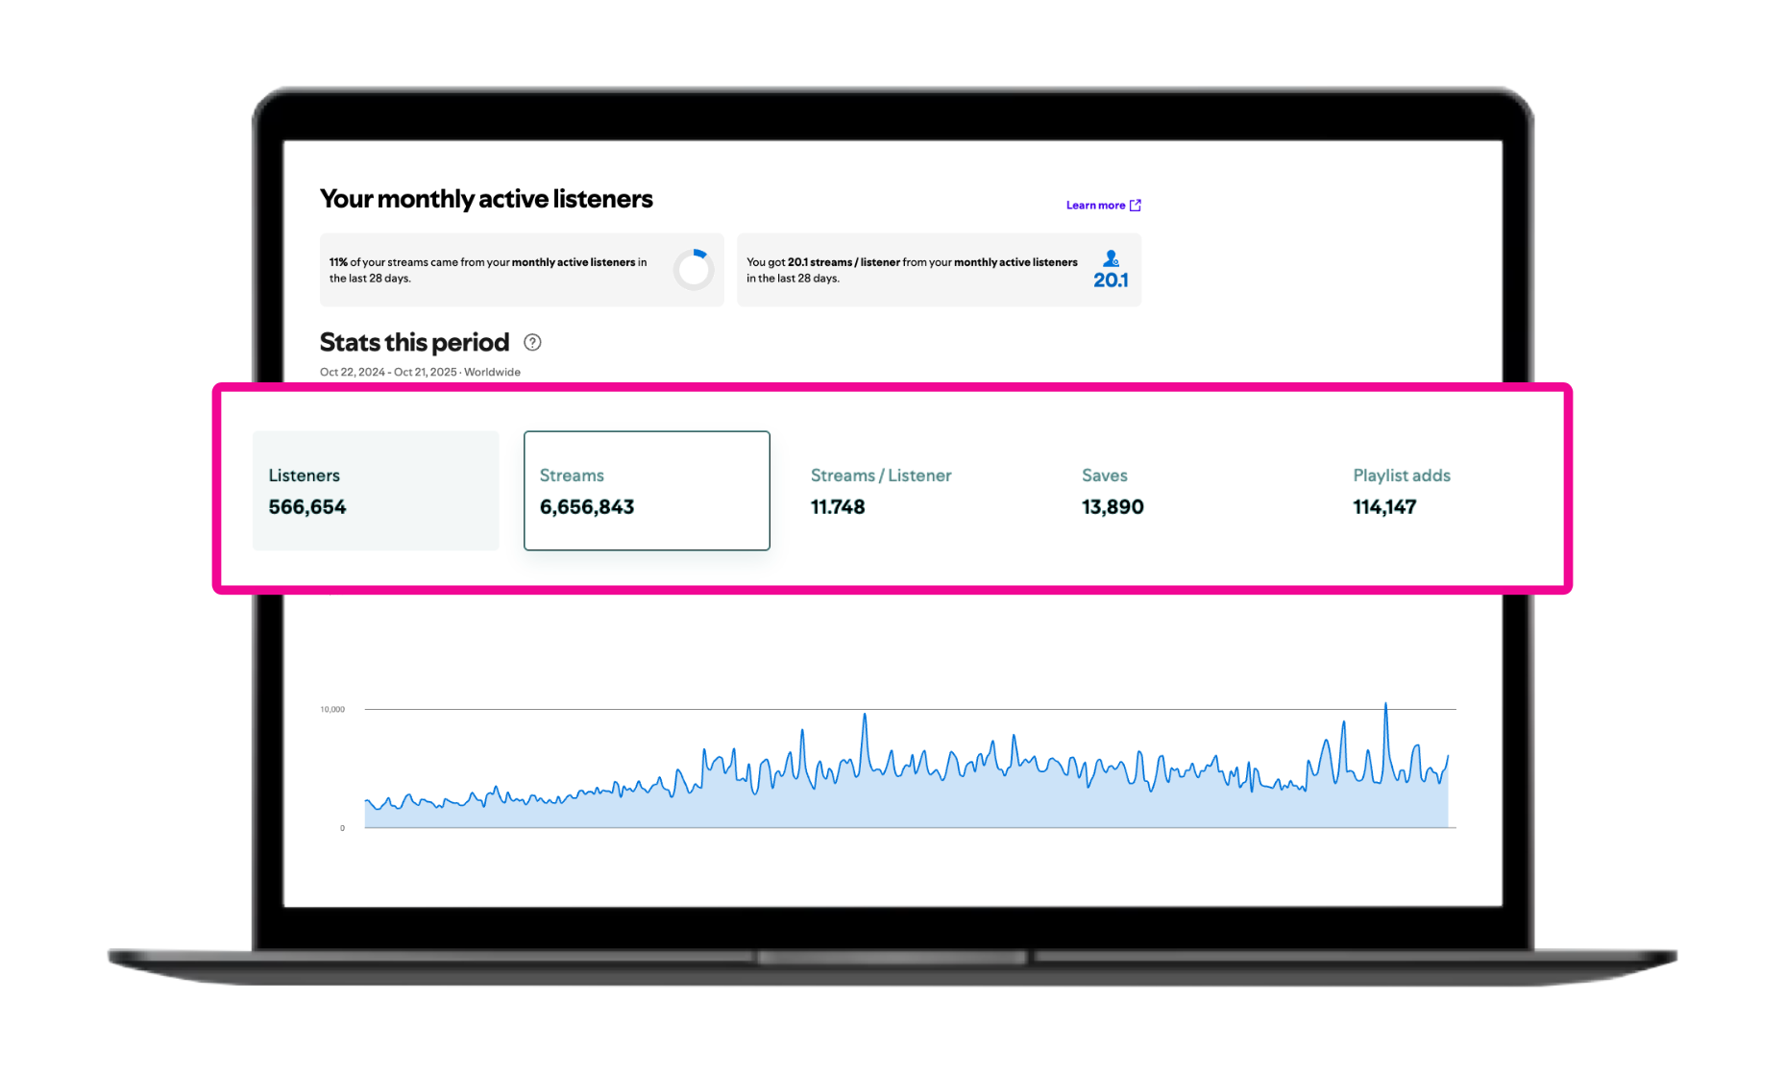This screenshot has height=1073, width=1785.
Task: Click the 20.1 streams per listener card text
Action: click(x=912, y=270)
